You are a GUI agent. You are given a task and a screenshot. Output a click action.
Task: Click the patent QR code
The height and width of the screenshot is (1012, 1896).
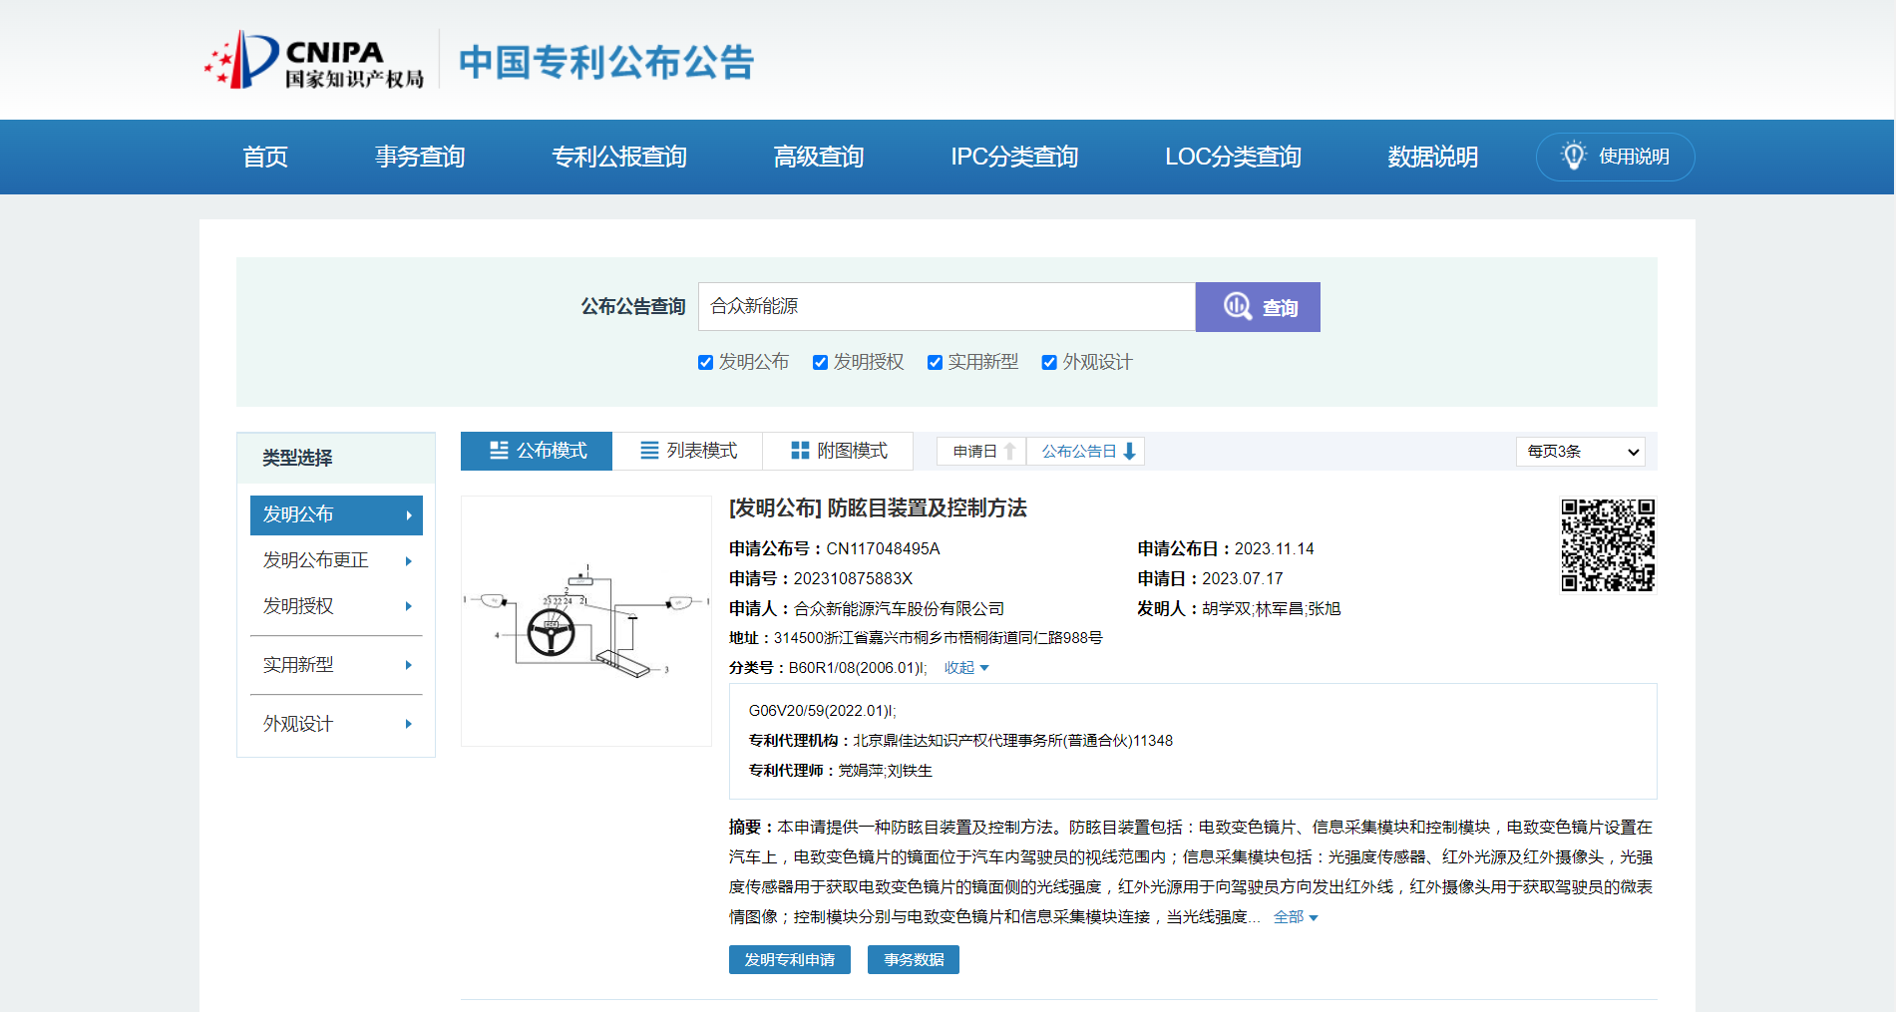1608,545
